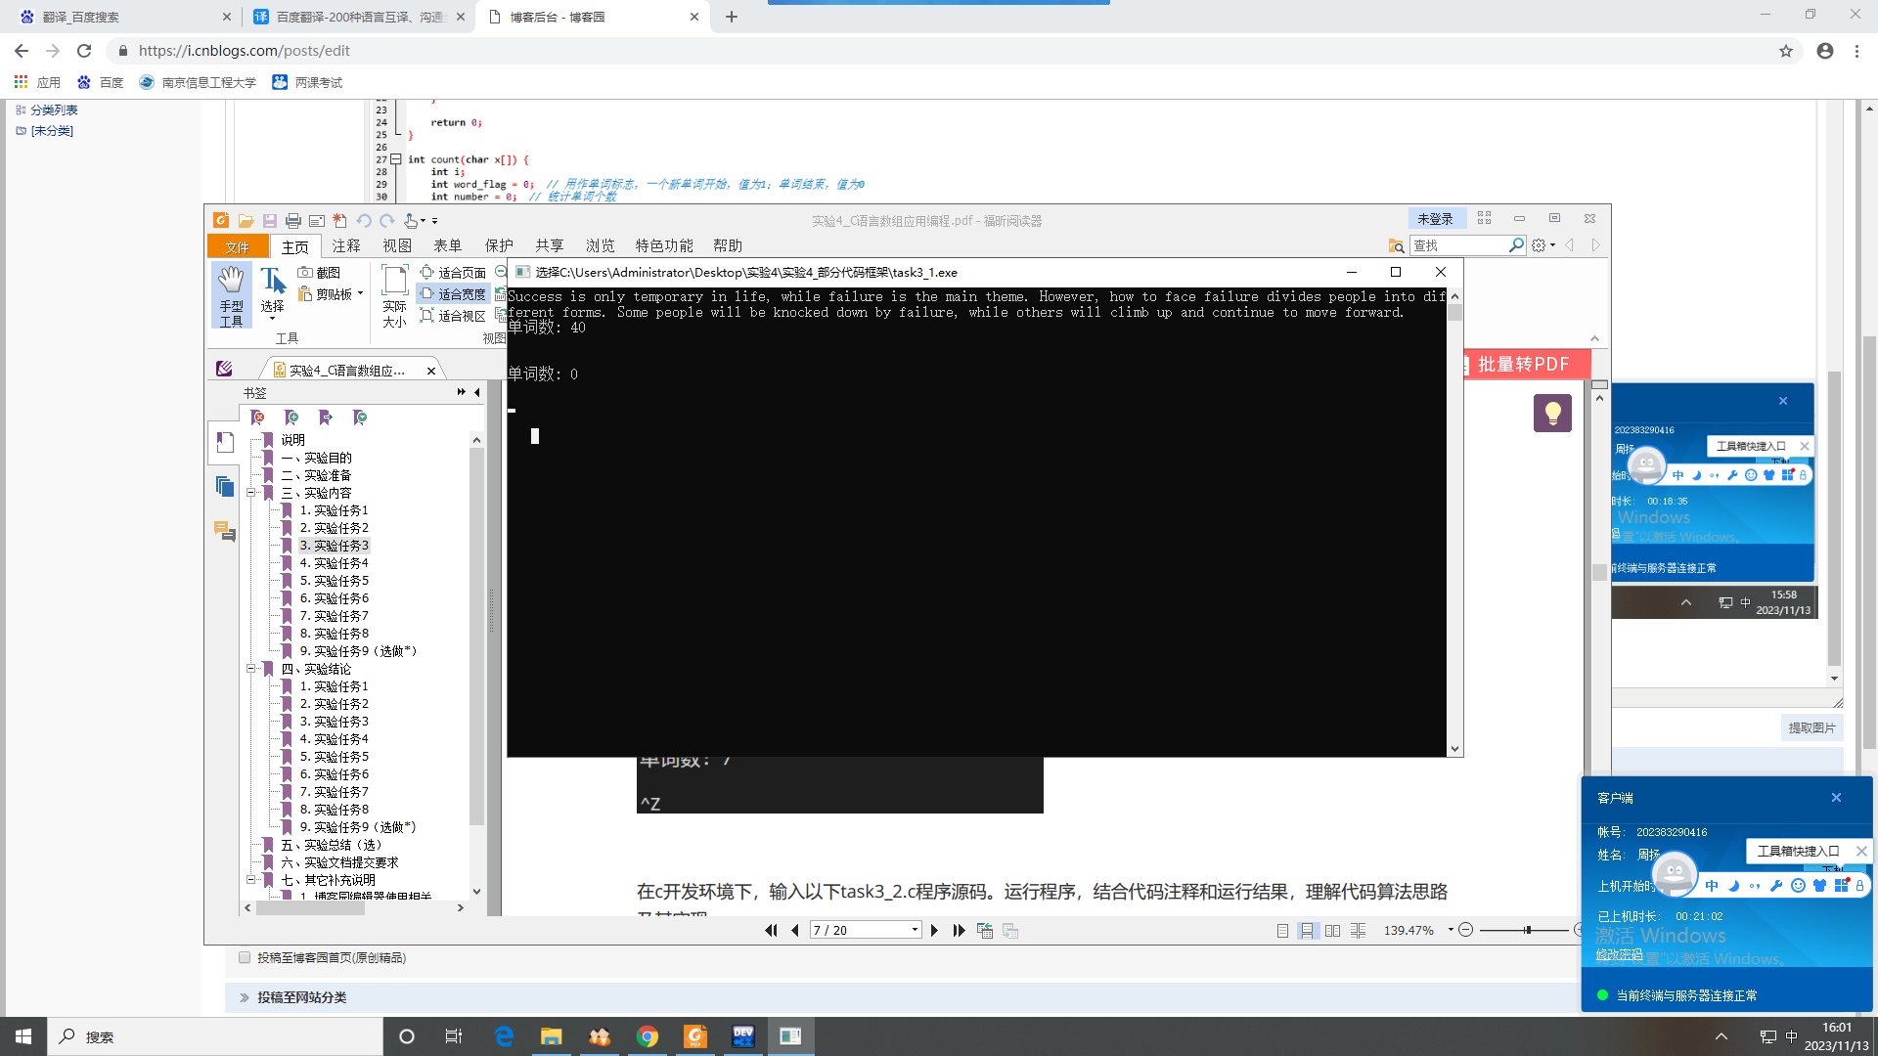Click the Screenshot (截图) tool
Screen dimensions: 1878x1056
(x=319, y=273)
